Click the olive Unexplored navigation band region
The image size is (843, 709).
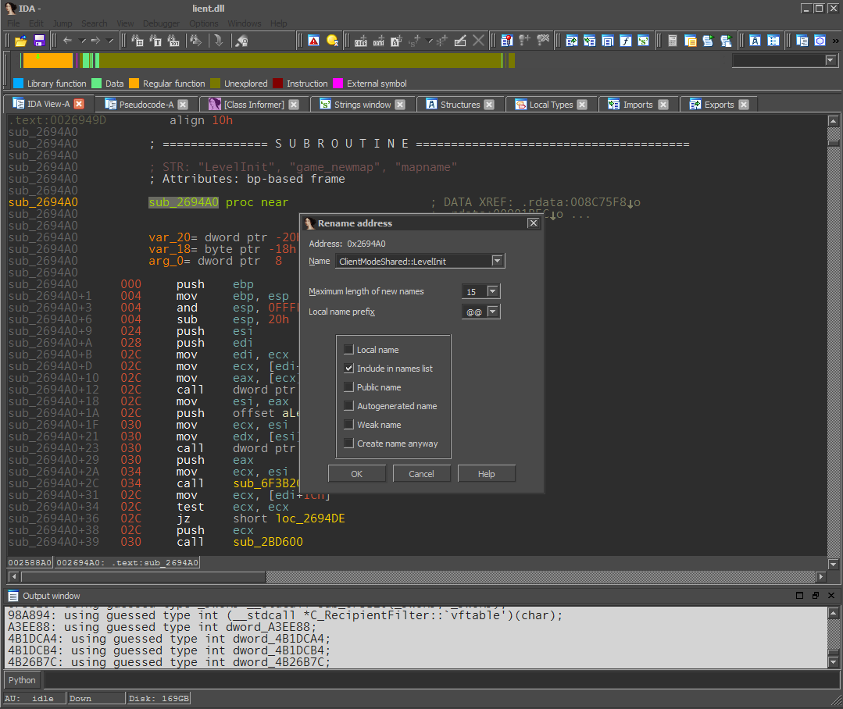click(x=301, y=61)
